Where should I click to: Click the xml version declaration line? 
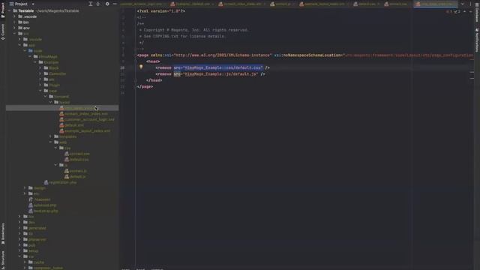(x=161, y=11)
